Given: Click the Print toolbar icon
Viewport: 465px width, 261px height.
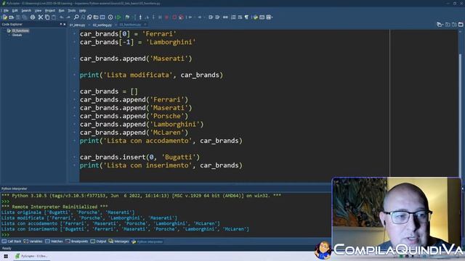Looking at the screenshot, I should click(32, 17).
